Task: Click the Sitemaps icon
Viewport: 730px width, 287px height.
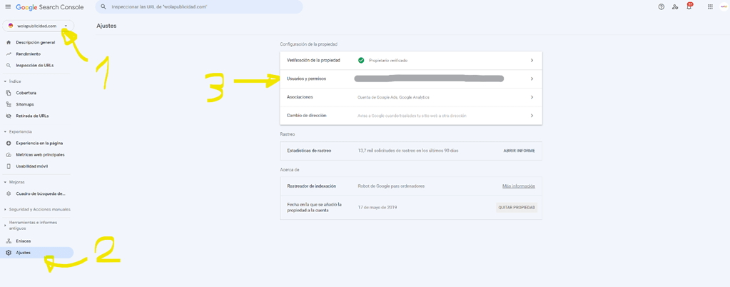Action: (x=9, y=104)
